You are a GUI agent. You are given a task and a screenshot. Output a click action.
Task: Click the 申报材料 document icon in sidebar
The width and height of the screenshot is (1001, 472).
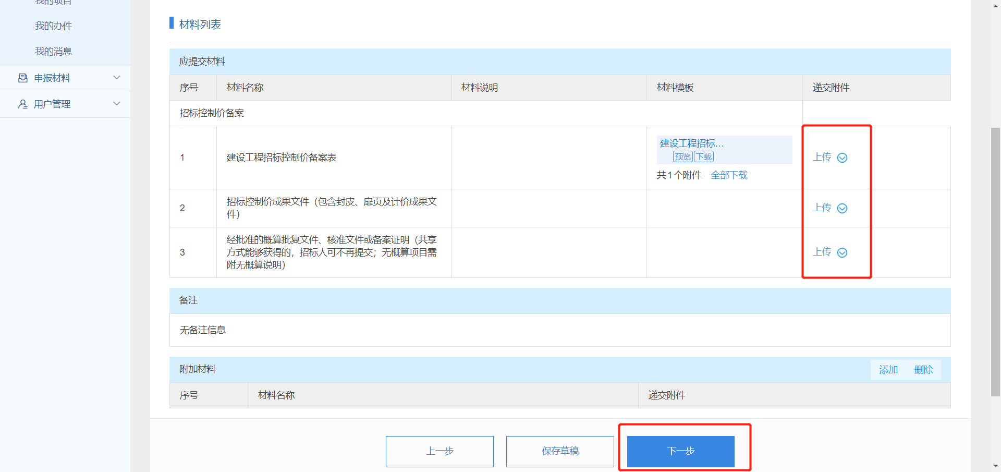pyautogui.click(x=23, y=78)
